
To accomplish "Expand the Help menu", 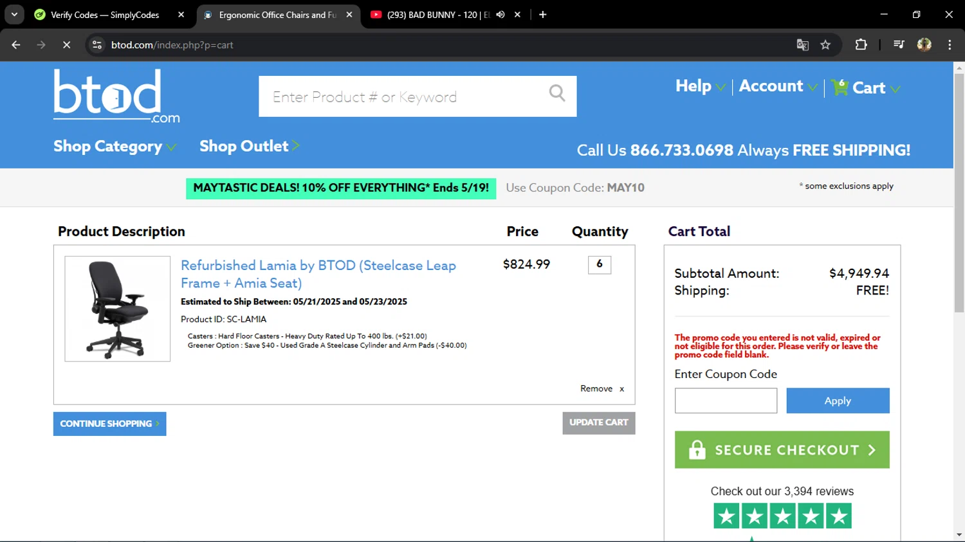I will 700,86.
